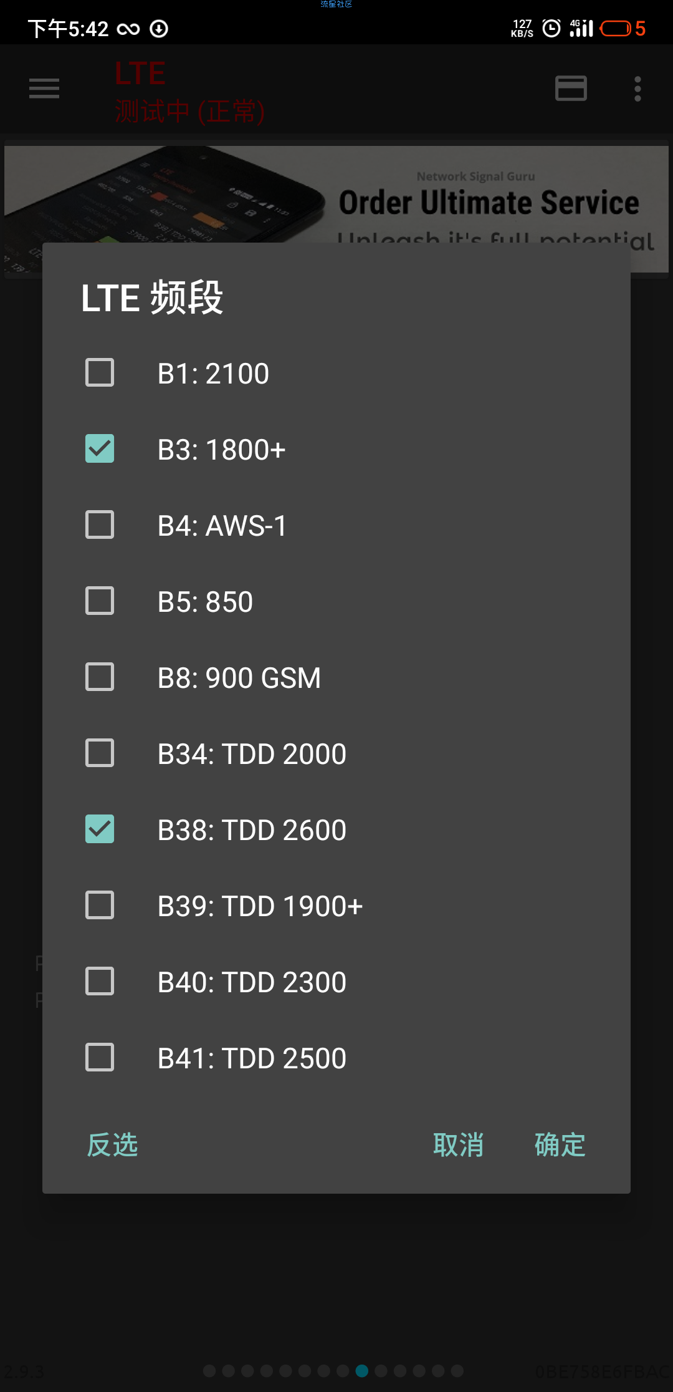This screenshot has height=1392, width=673.
Task: Open the Order Ultimate Service banner
Action: pos(336,195)
